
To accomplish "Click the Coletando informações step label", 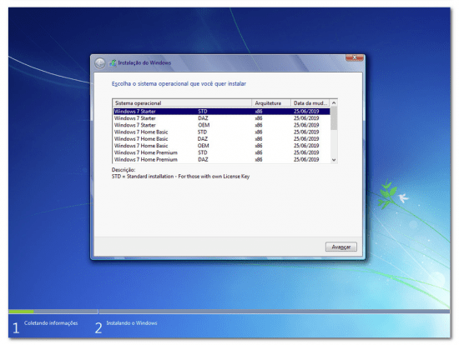I will (x=51, y=323).
